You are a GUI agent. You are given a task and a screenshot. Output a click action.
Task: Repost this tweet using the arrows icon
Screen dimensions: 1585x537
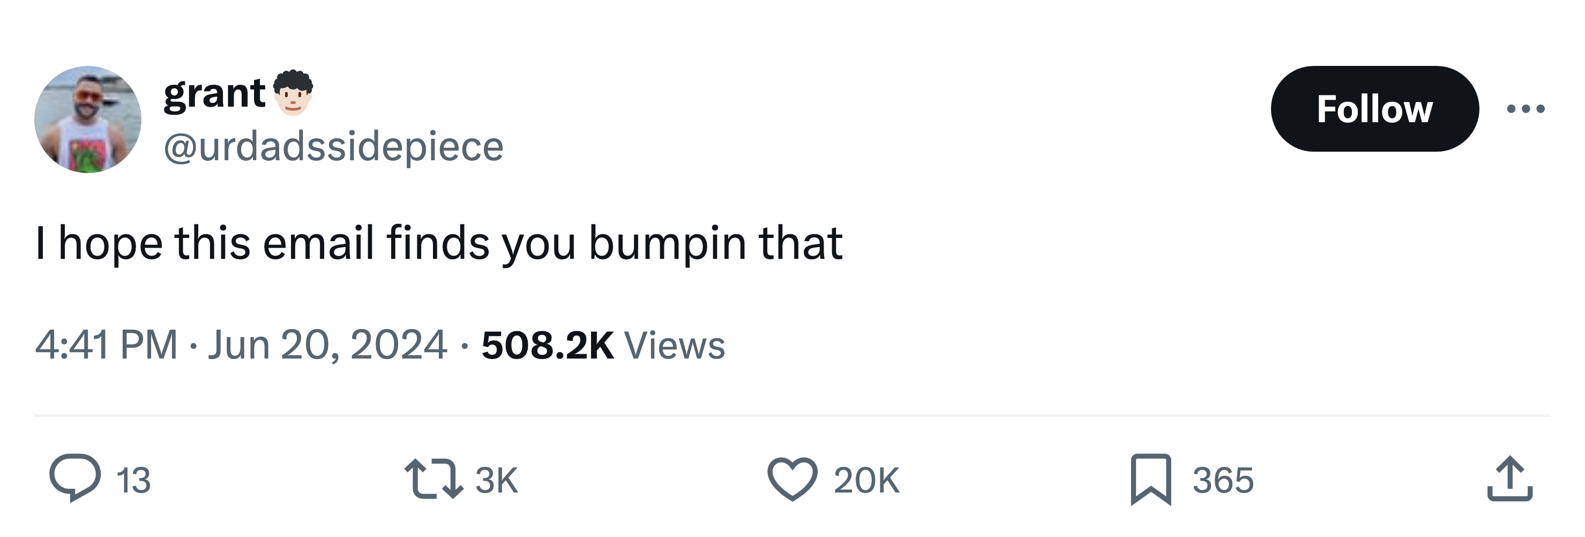click(x=433, y=480)
